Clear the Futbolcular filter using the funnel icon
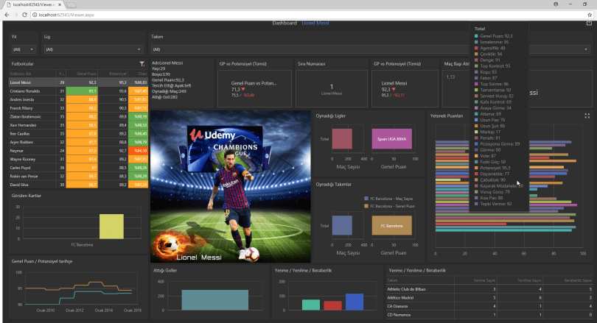 142,64
